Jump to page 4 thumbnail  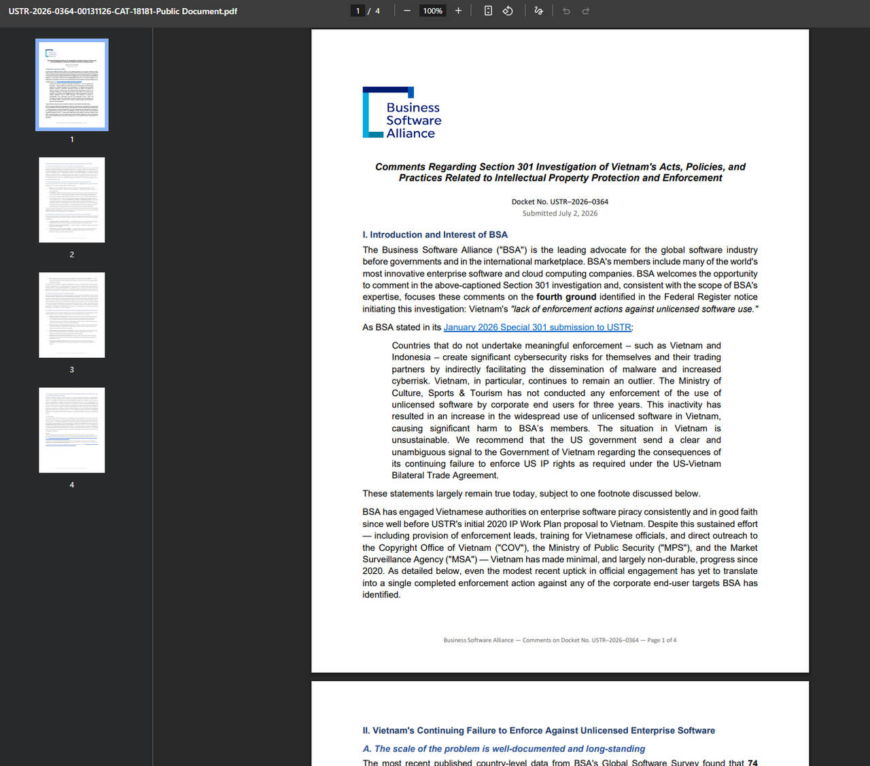(72, 430)
